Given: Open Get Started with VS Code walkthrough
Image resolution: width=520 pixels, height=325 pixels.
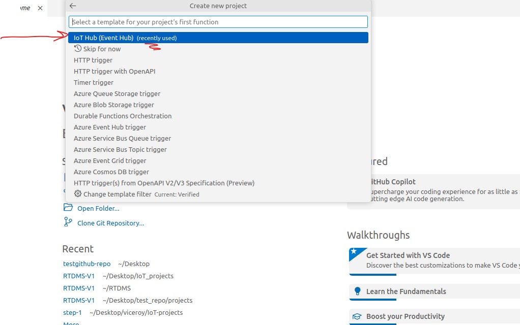Looking at the screenshot, I should pyautogui.click(x=435, y=261).
